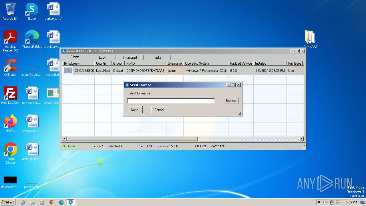This screenshot has width=366, height=206.
Task: Switch to the Logs tab
Action: pos(102,58)
